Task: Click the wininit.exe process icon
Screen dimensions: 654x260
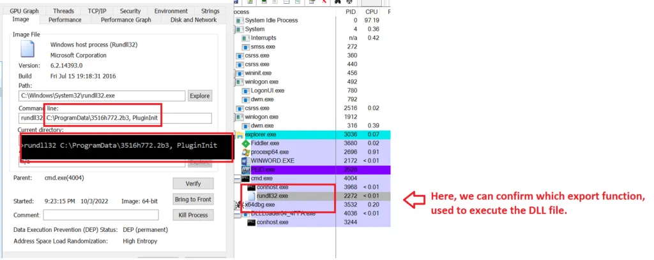Action: pos(240,73)
